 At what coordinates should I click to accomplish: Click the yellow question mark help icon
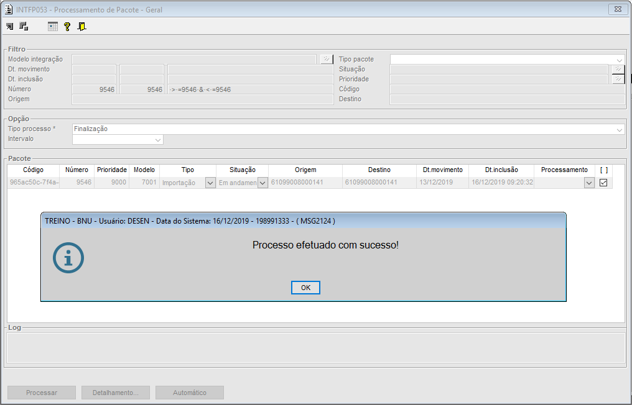pyautogui.click(x=67, y=27)
